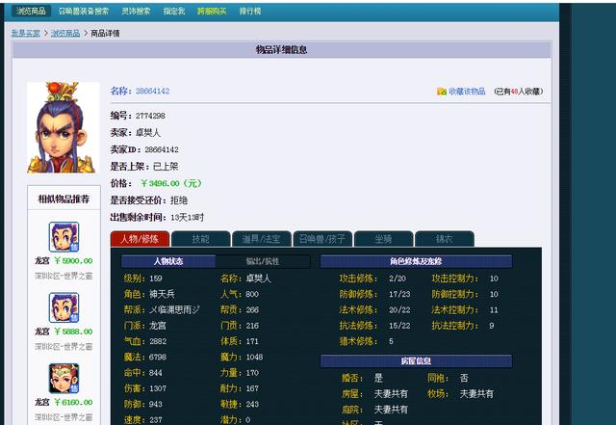This screenshot has width=616, height=425.
Task: Click the item name 28664142
Action: point(152,91)
